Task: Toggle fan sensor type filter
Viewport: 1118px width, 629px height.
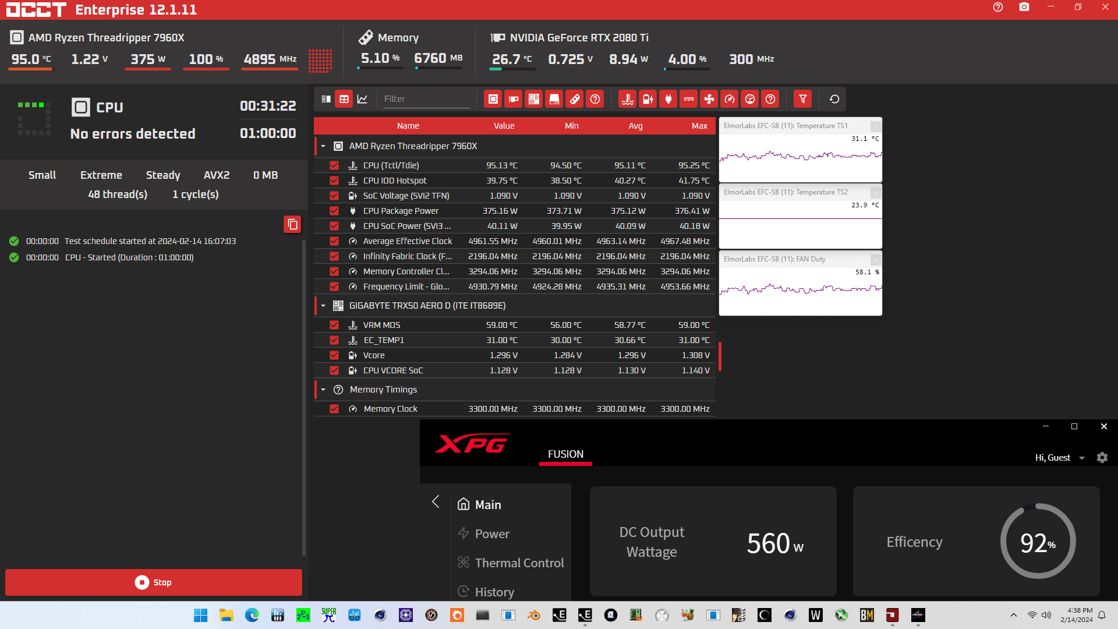Action: point(709,99)
